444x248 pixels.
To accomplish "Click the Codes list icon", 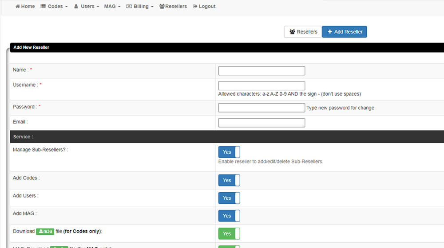I will (43, 7).
